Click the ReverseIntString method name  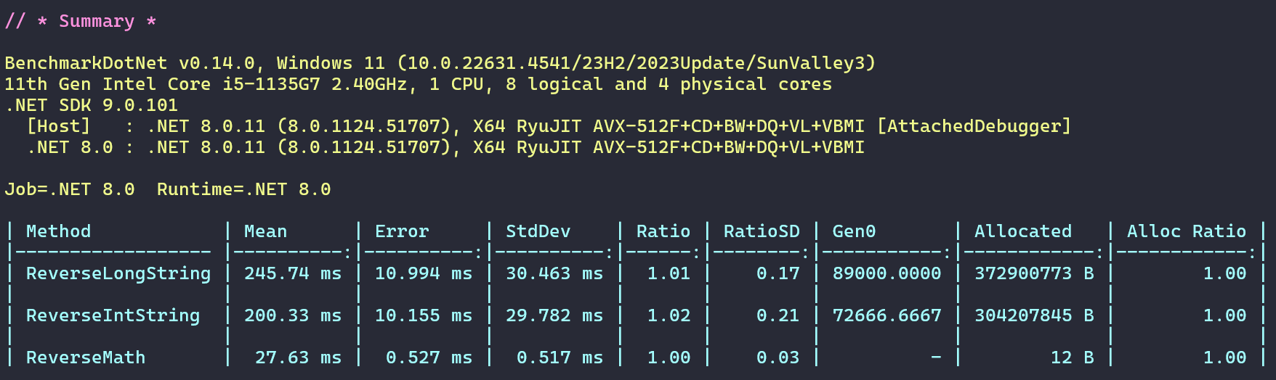[113, 315]
